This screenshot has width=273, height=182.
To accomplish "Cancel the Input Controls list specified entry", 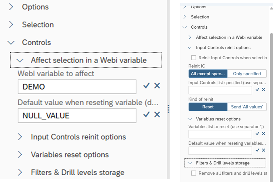I will (263, 90).
